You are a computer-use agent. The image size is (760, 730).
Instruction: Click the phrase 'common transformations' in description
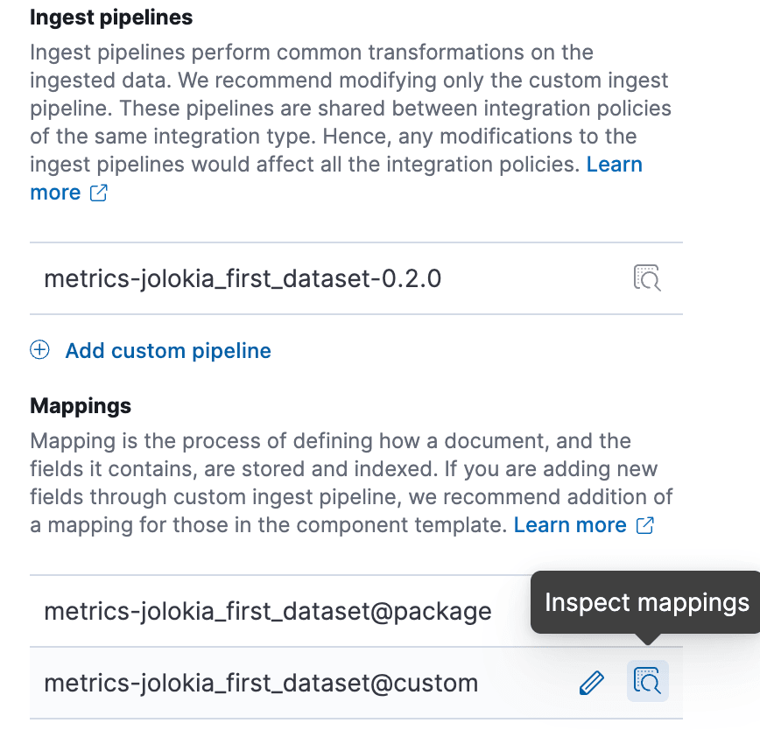(389, 53)
